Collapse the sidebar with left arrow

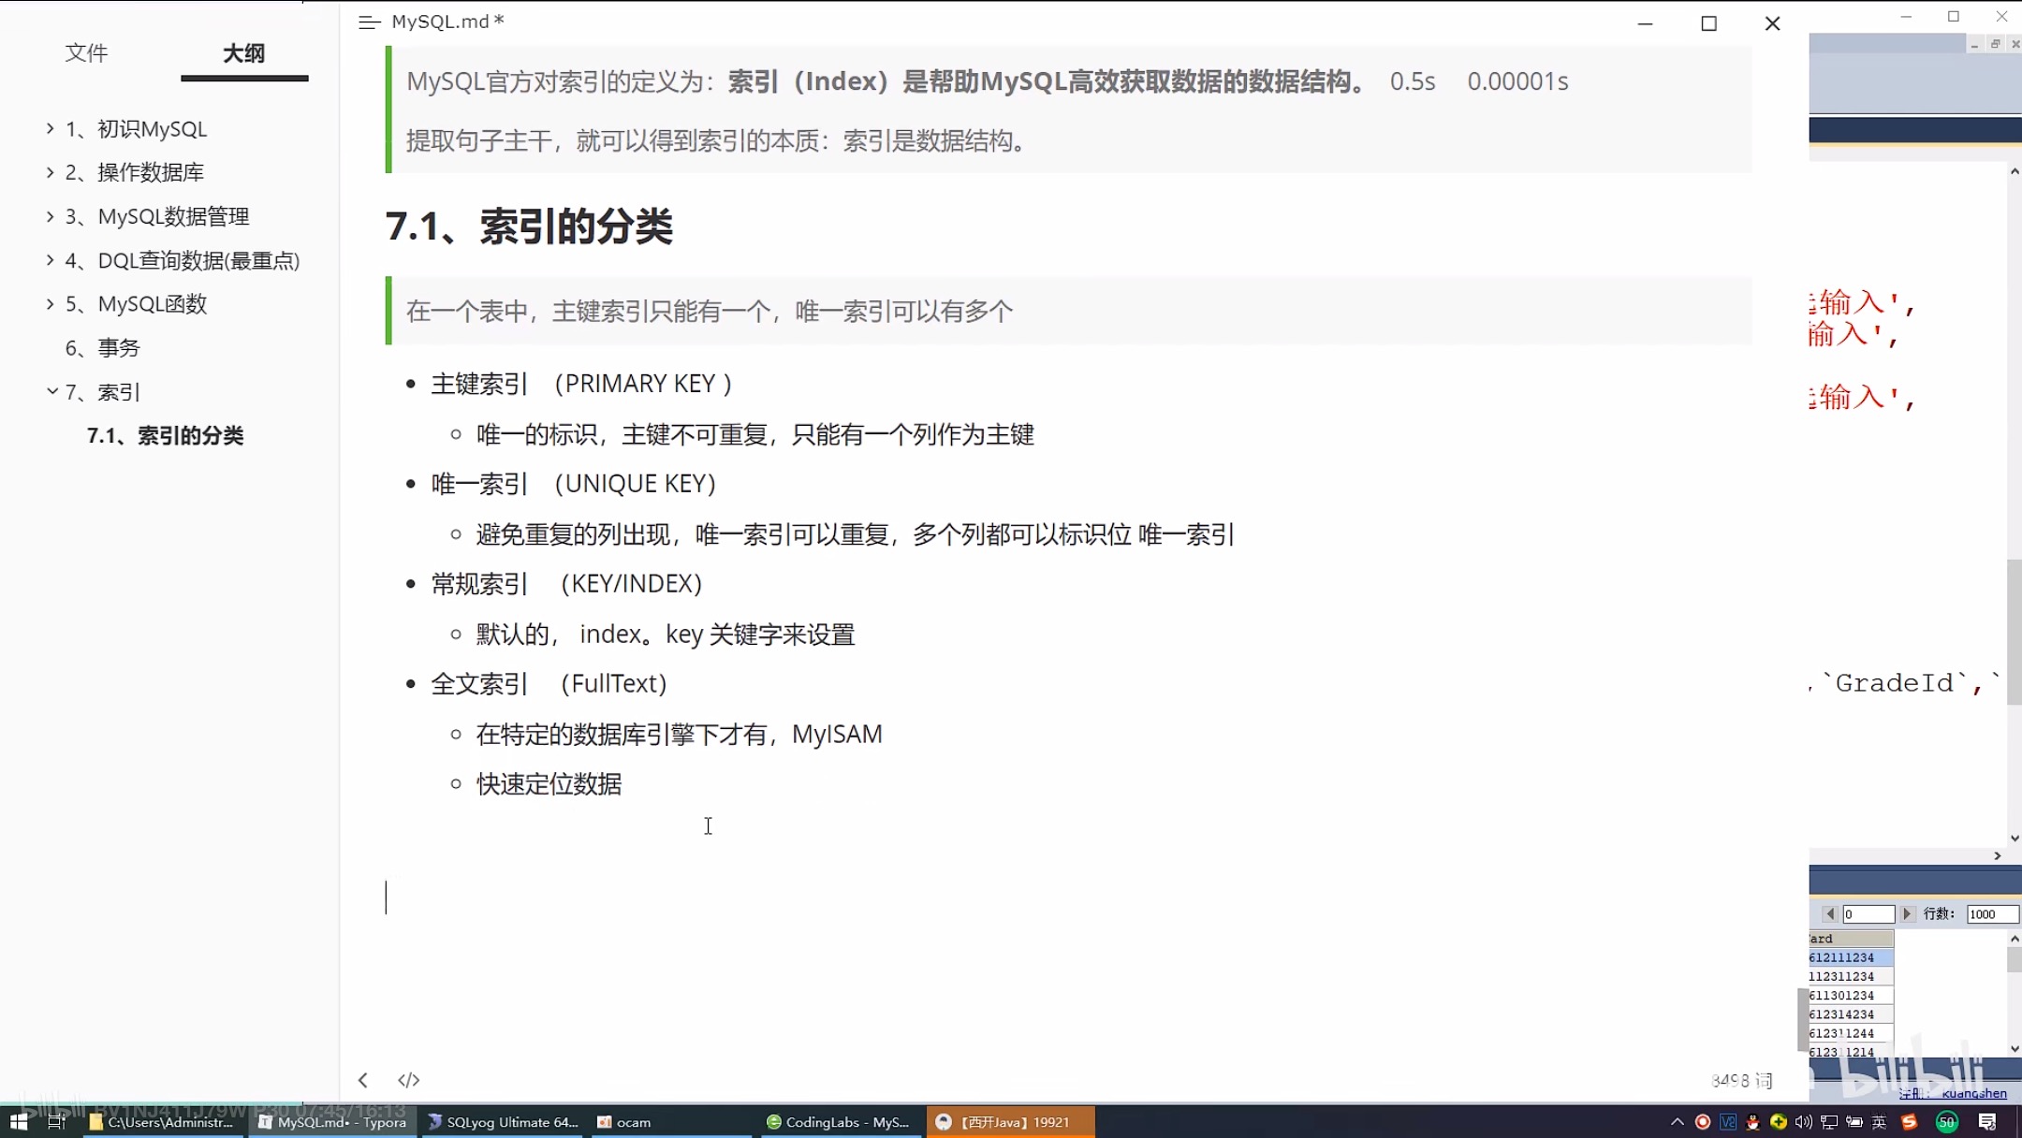click(363, 1080)
